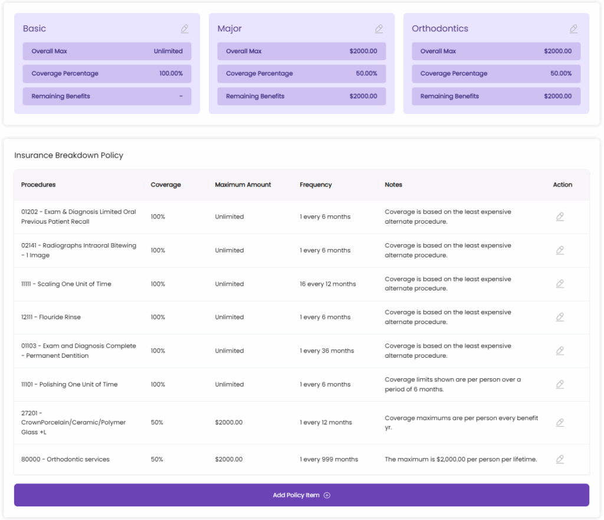604x520 pixels.
Task: Edit the 12111 Flouride Rinse entry
Action: click(x=560, y=317)
